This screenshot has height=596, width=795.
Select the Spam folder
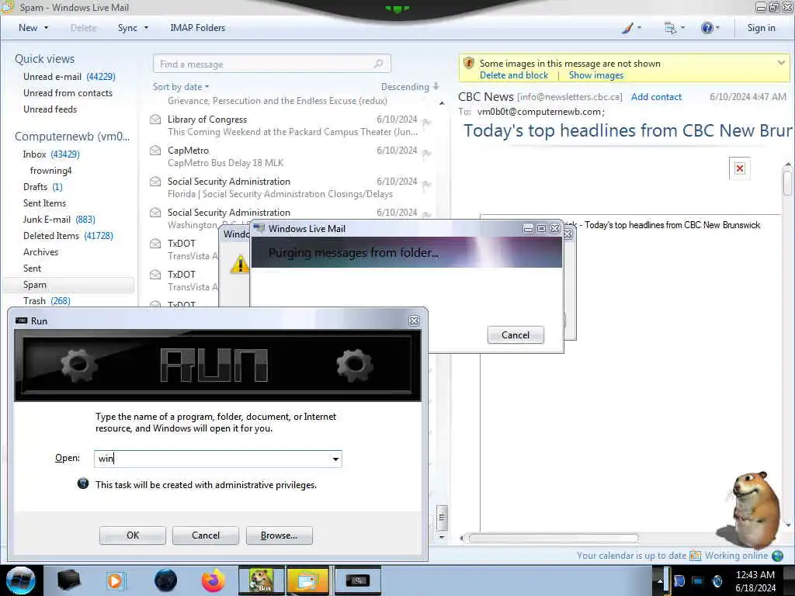[x=68, y=285]
